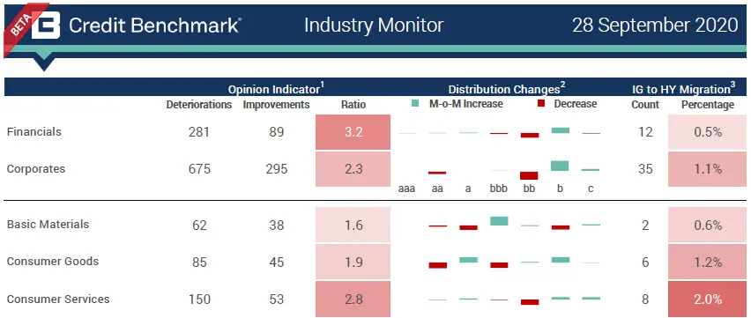The width and height of the screenshot is (751, 318).
Task: Click the Credit Benchmark brand name
Action: coord(154,26)
